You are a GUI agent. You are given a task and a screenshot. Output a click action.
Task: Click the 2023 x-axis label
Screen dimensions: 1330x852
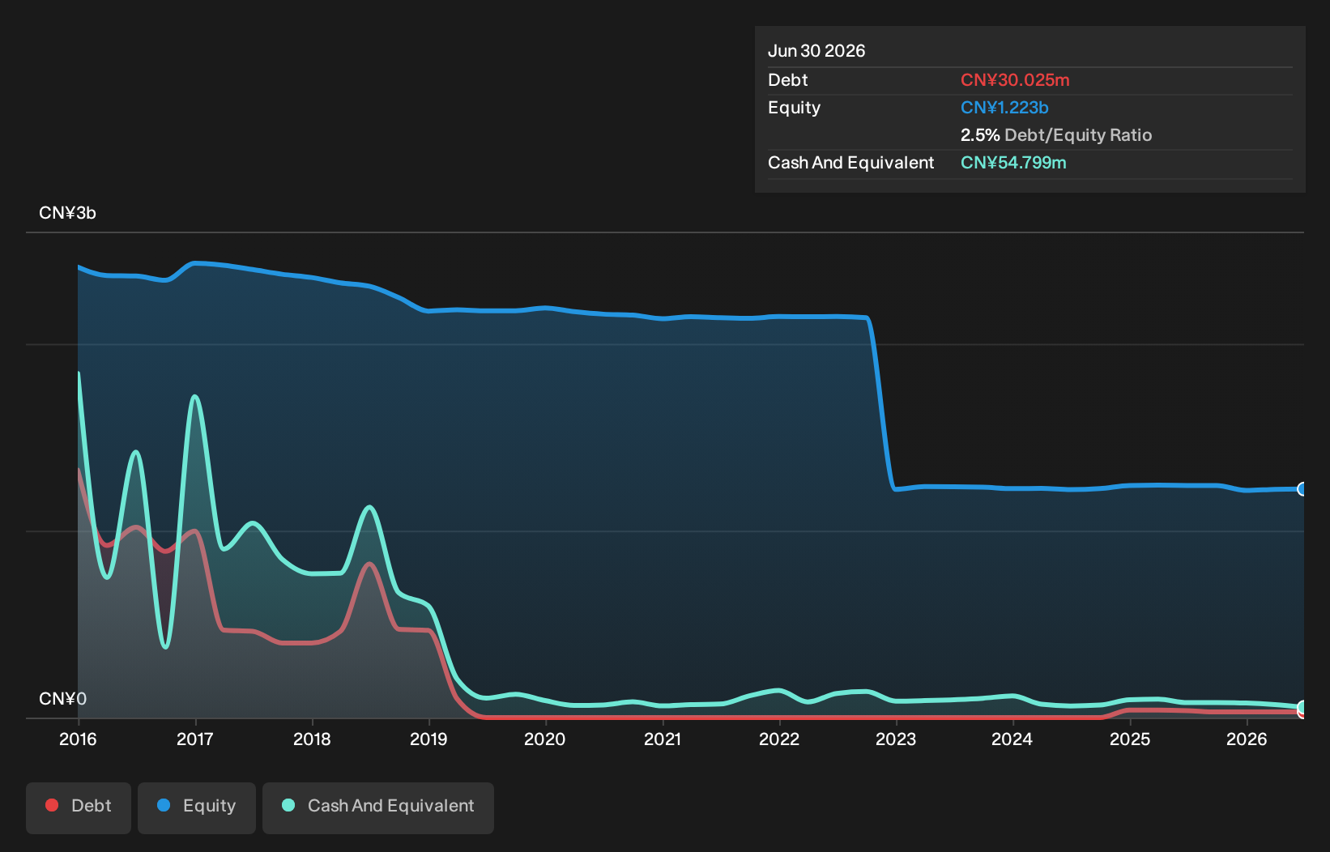pos(896,739)
